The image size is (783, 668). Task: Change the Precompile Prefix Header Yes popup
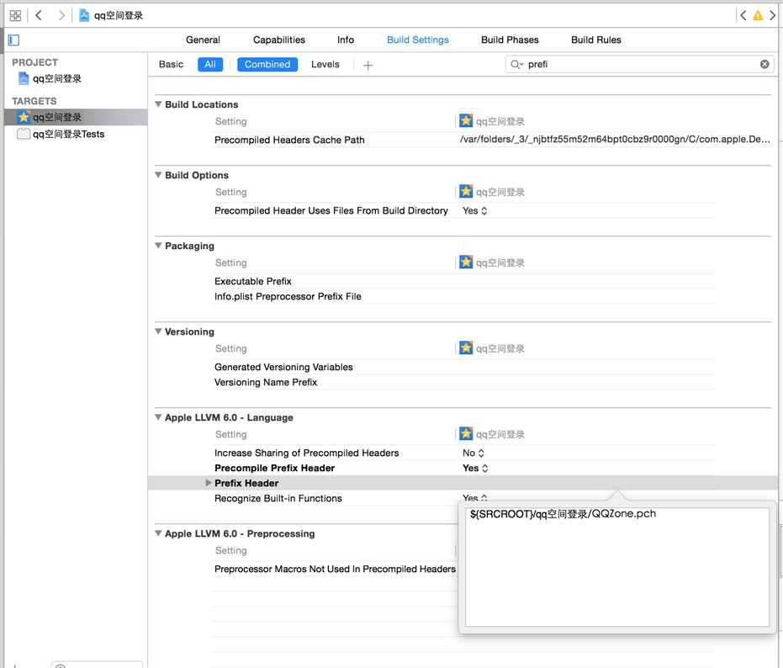(475, 468)
